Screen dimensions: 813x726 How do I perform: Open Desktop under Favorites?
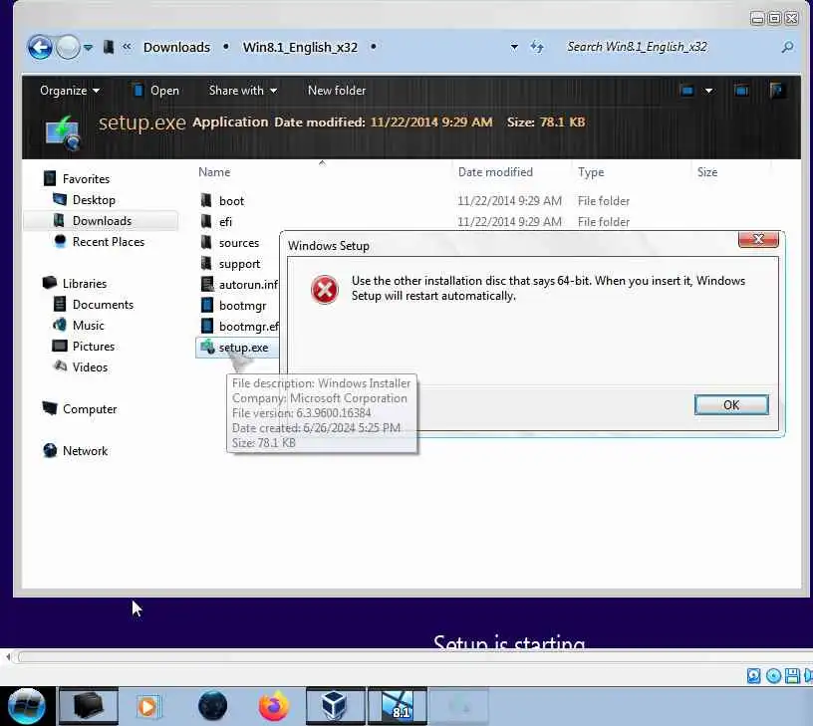[94, 200]
